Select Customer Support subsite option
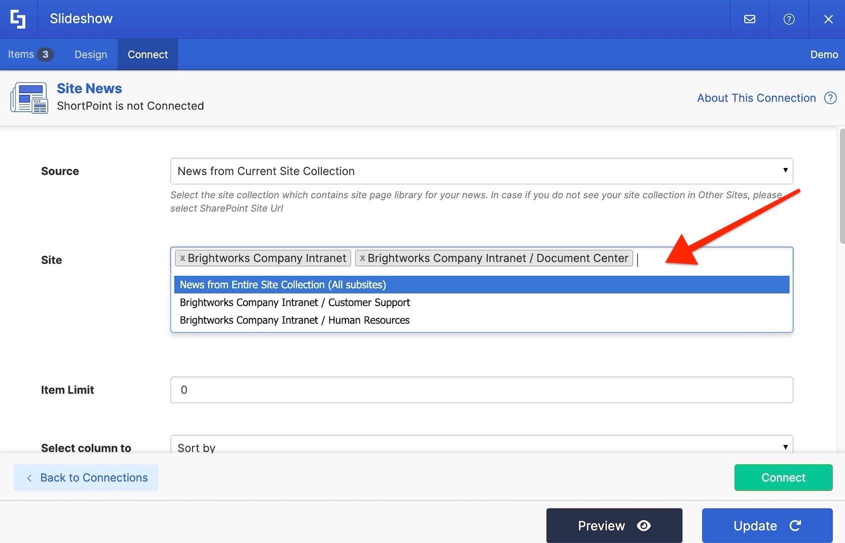Image resolution: width=845 pixels, height=543 pixels. pos(482,302)
